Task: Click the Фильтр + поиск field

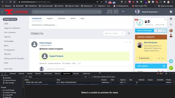Action: pos(114,33)
